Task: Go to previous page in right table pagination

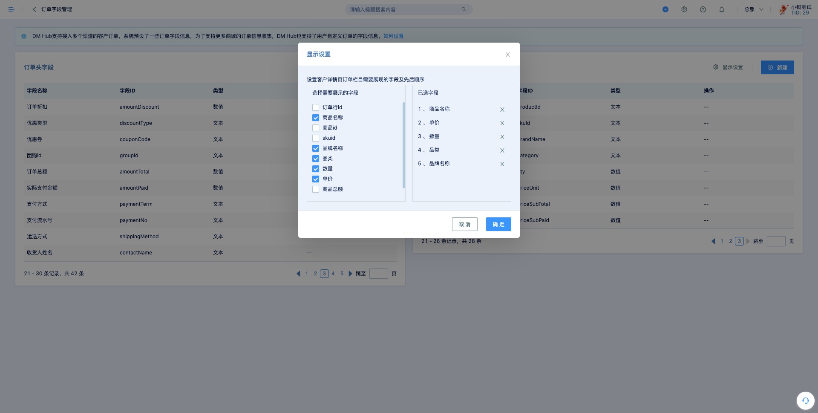Action: (713, 241)
